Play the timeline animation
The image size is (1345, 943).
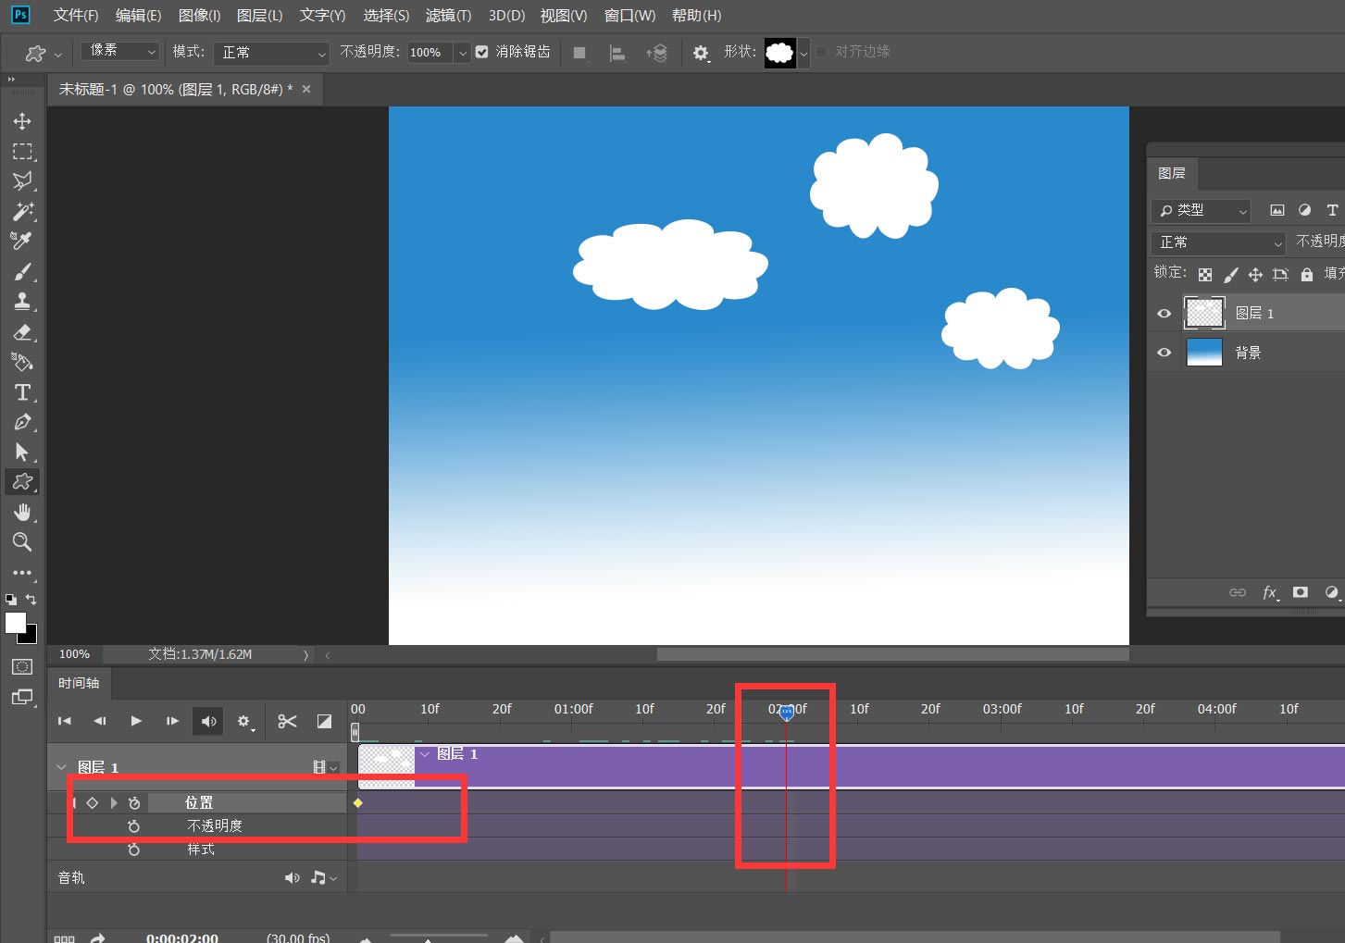136,721
